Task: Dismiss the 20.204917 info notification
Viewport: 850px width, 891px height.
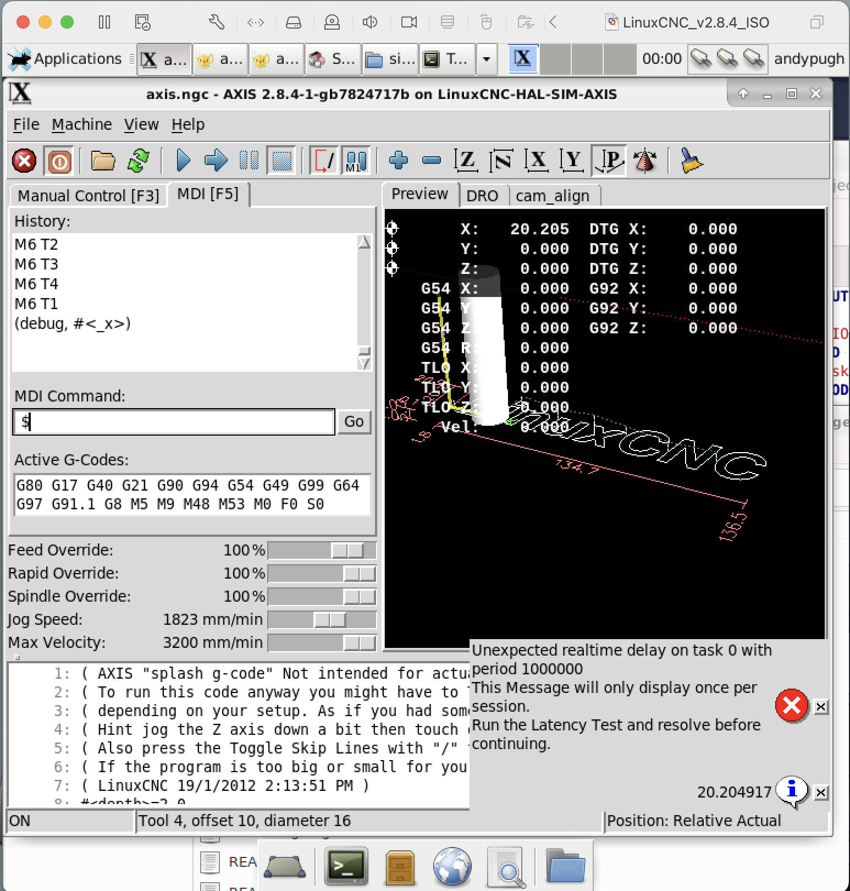Action: [x=820, y=793]
